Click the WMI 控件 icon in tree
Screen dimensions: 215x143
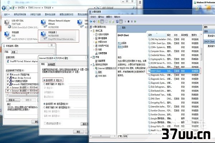pyautogui.click(x=96, y=76)
